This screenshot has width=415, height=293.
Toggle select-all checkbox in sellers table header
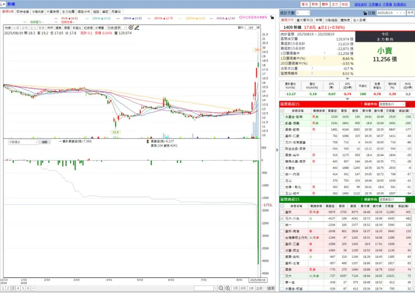[282, 206]
